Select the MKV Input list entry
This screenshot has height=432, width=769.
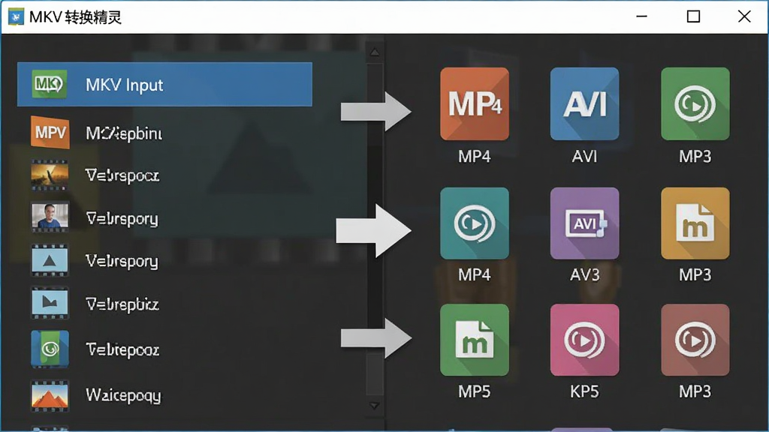point(164,84)
